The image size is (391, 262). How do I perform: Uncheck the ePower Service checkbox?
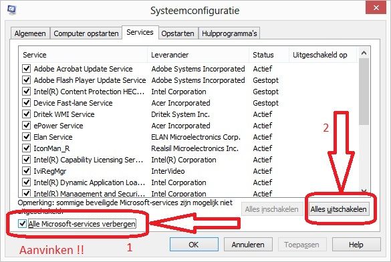point(27,126)
